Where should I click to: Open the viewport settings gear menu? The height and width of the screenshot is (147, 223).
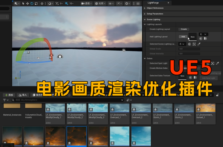click(x=127, y=4)
